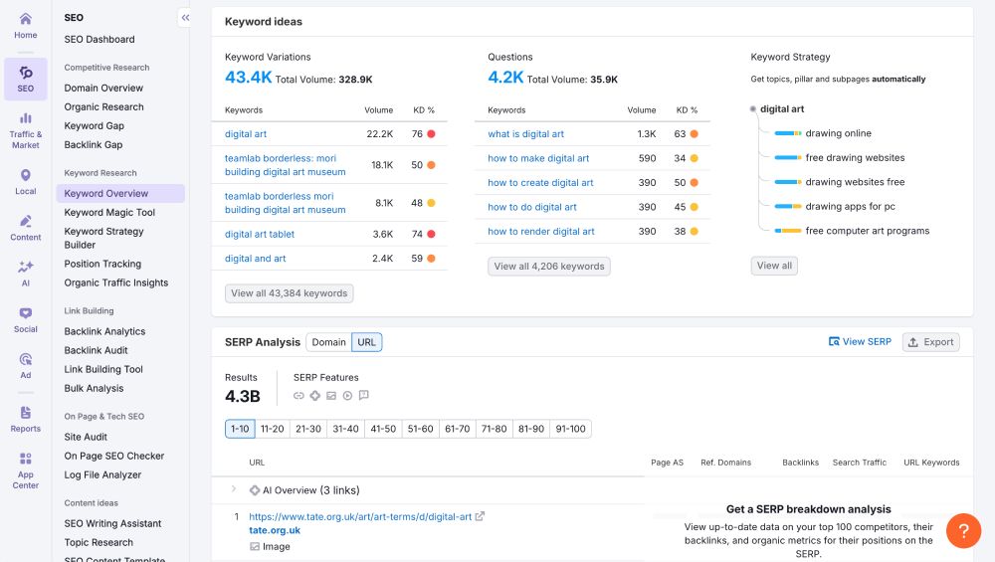Open SEO Dashboard menu item
Image resolution: width=995 pixels, height=562 pixels.
click(99, 40)
